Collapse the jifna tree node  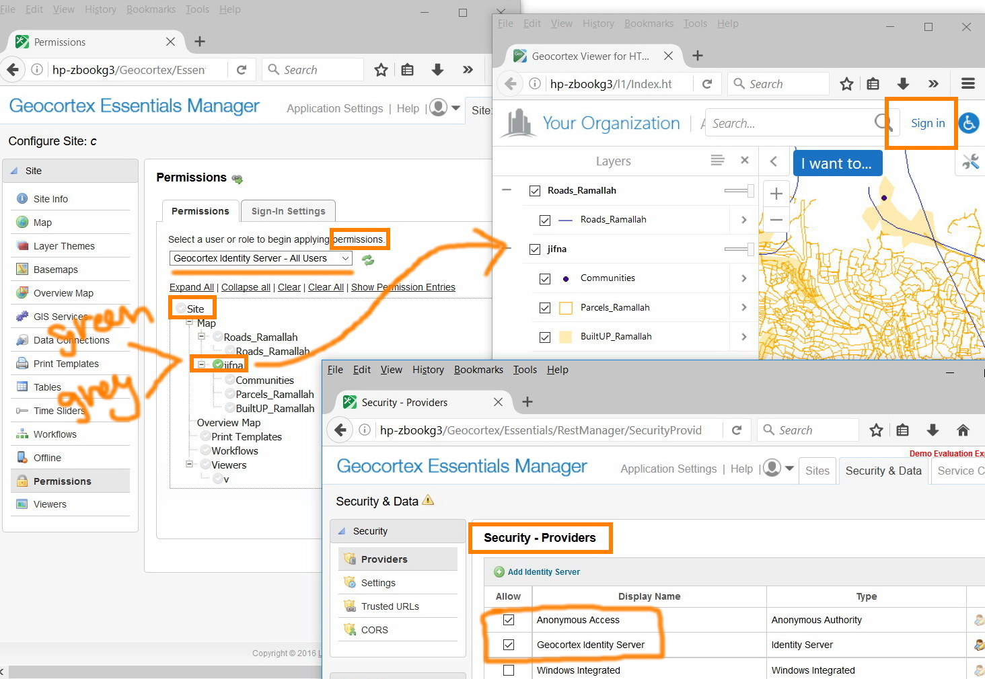201,364
